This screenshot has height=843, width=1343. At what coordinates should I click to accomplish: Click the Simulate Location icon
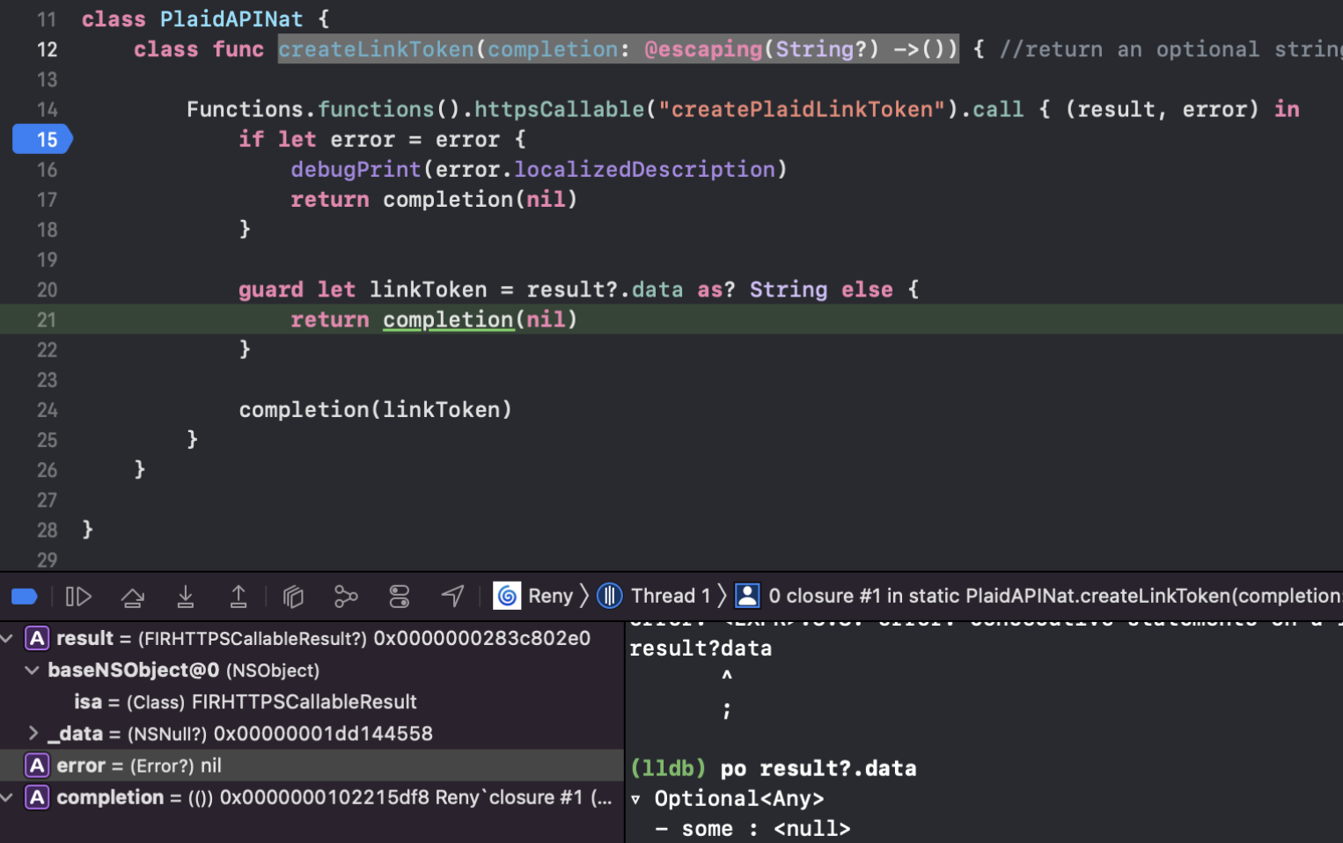point(452,597)
